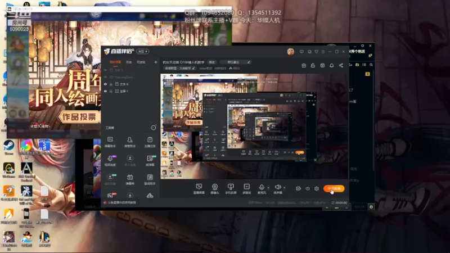
Task: Add 手机投屏 phone casting source
Action: pyautogui.click(x=231, y=189)
